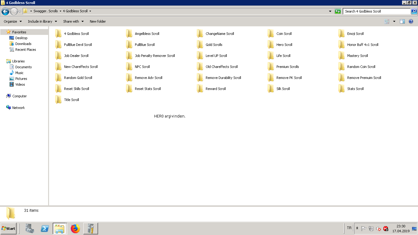Viewport: 418px width, 235px height.
Task: Click the Old Chareffects Scroll name
Action: (x=222, y=67)
